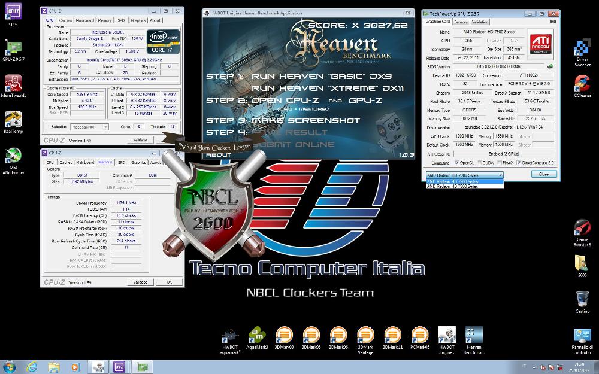Open Windows Start menu

tap(9, 367)
